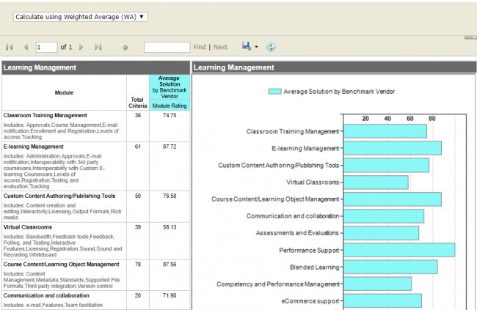Open the Calculate using Weighted Average dropdown

(80, 17)
